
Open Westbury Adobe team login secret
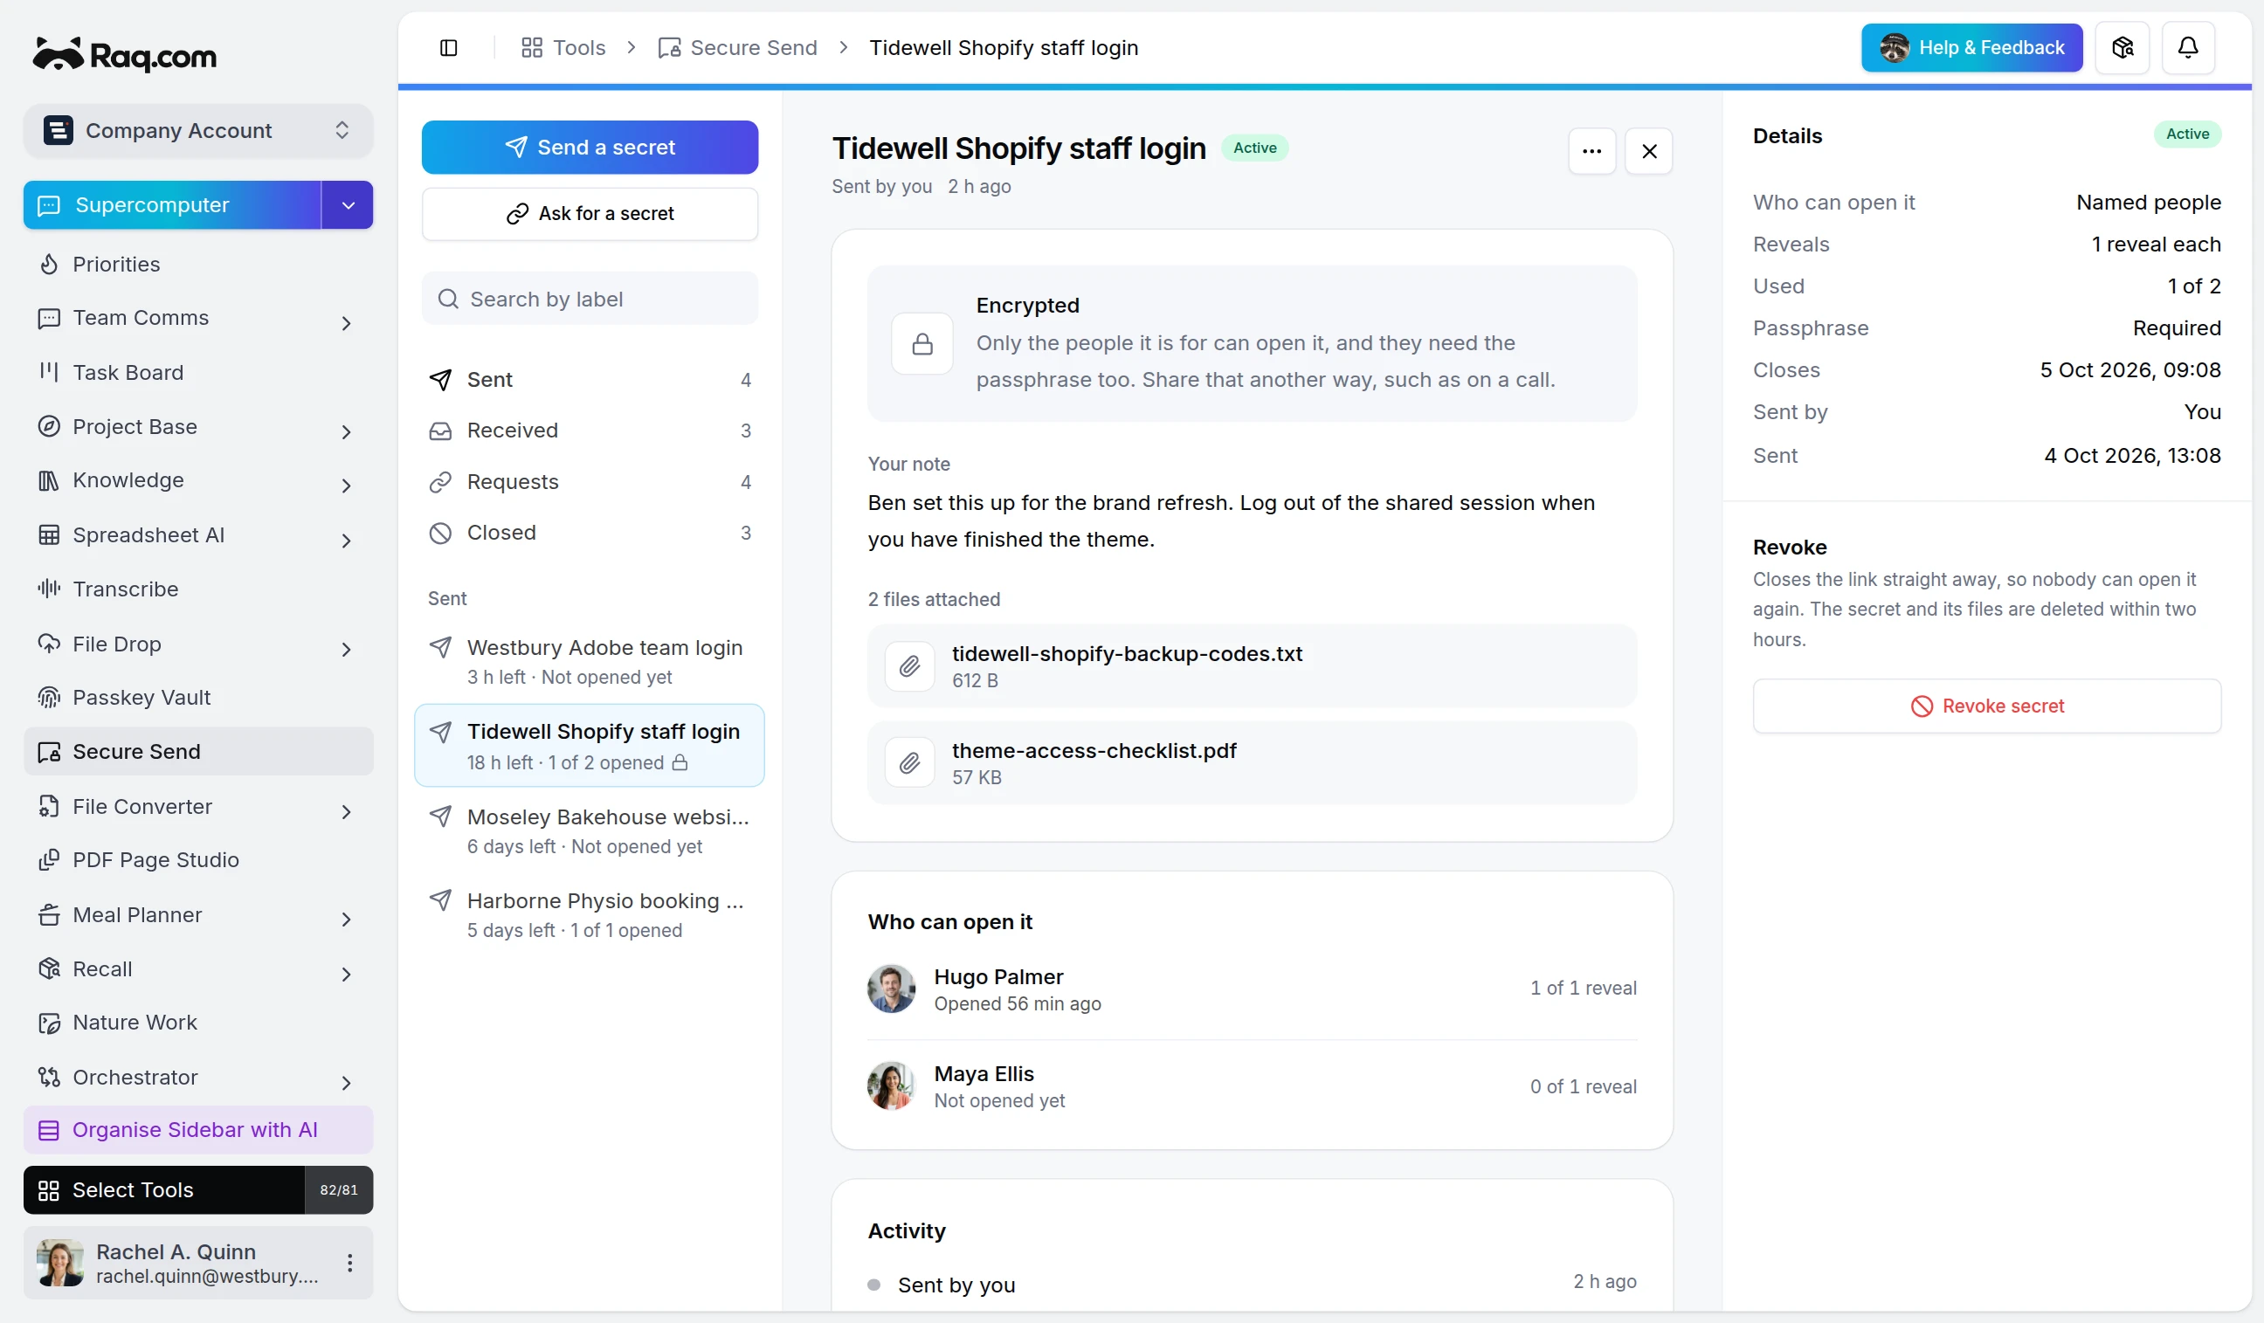coord(590,661)
